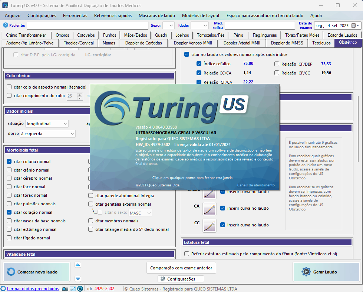Toggle the Relação CC/CA checkbox

199,73
